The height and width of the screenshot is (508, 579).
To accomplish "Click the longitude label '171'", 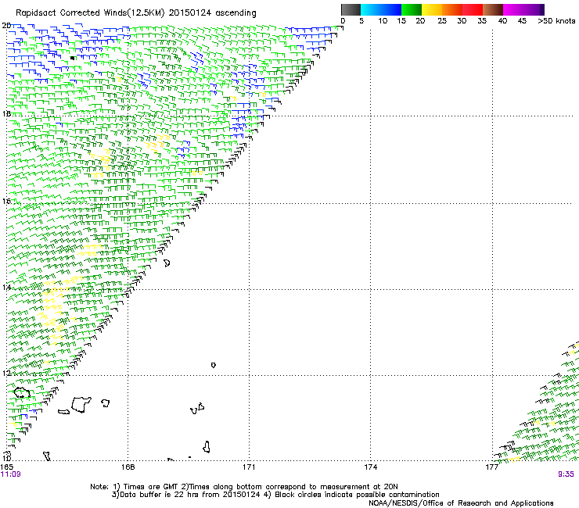I will coord(249,467).
